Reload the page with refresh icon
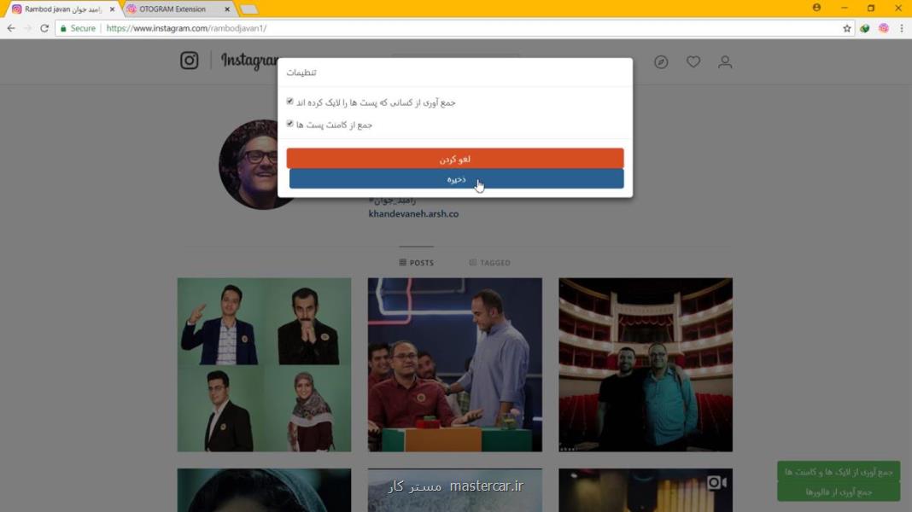The width and height of the screenshot is (912, 512). point(44,28)
